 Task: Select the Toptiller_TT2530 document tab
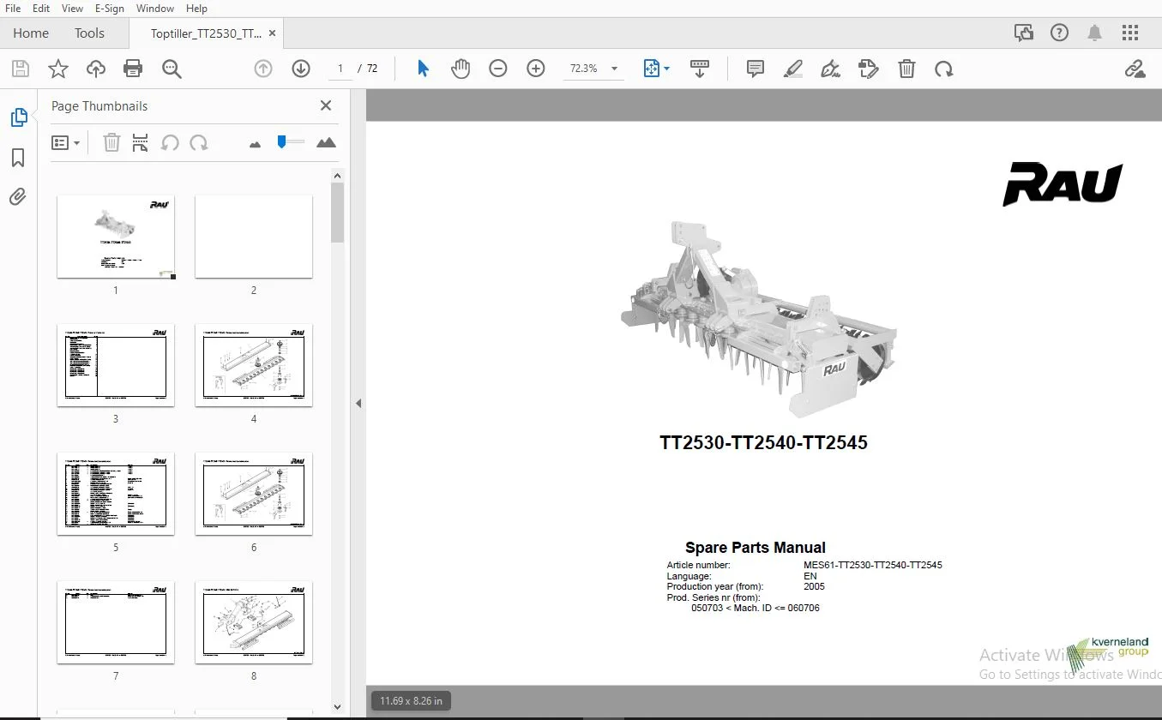click(206, 33)
